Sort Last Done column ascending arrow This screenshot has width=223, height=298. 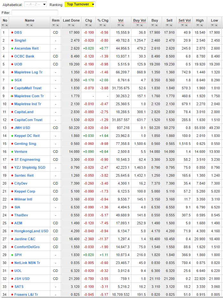(x=73, y=25)
